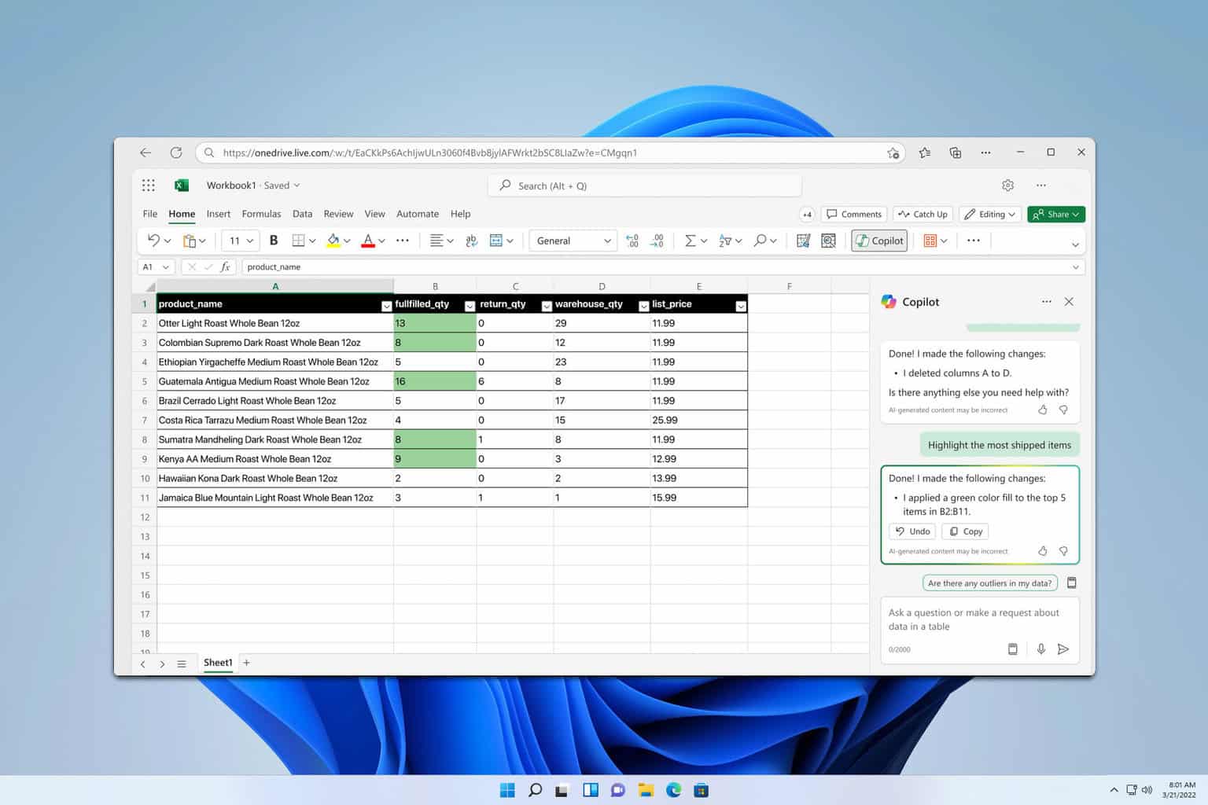The image size is (1208, 805).
Task: Switch to the Review tab
Action: tap(338, 214)
